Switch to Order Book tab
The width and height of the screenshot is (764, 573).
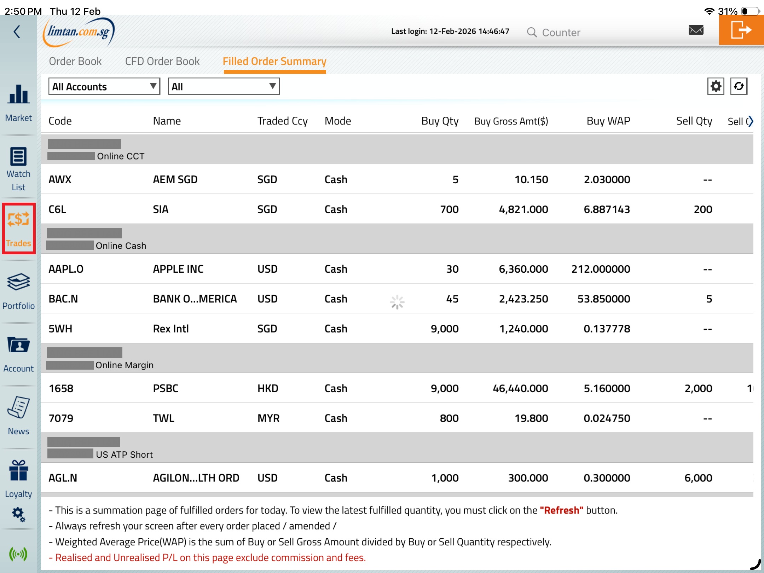[x=75, y=62]
